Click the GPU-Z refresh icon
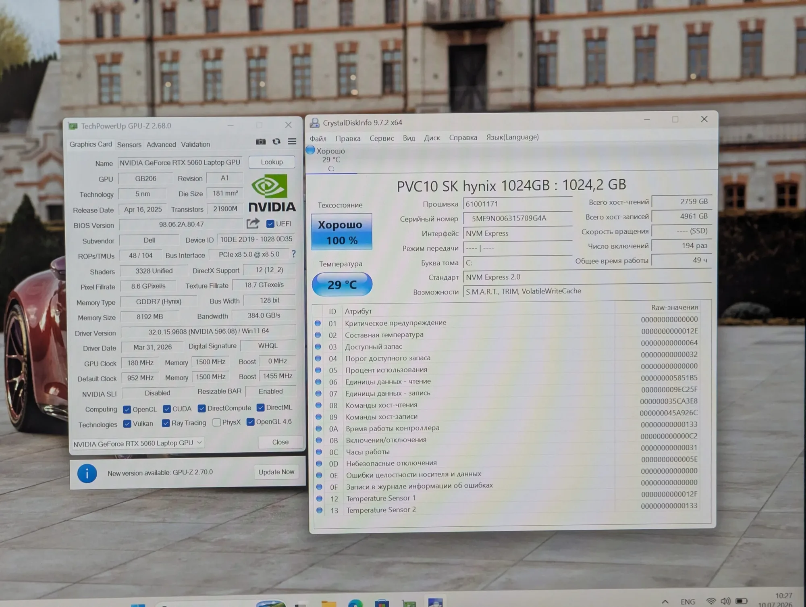This screenshot has height=607, width=806. pos(276,141)
